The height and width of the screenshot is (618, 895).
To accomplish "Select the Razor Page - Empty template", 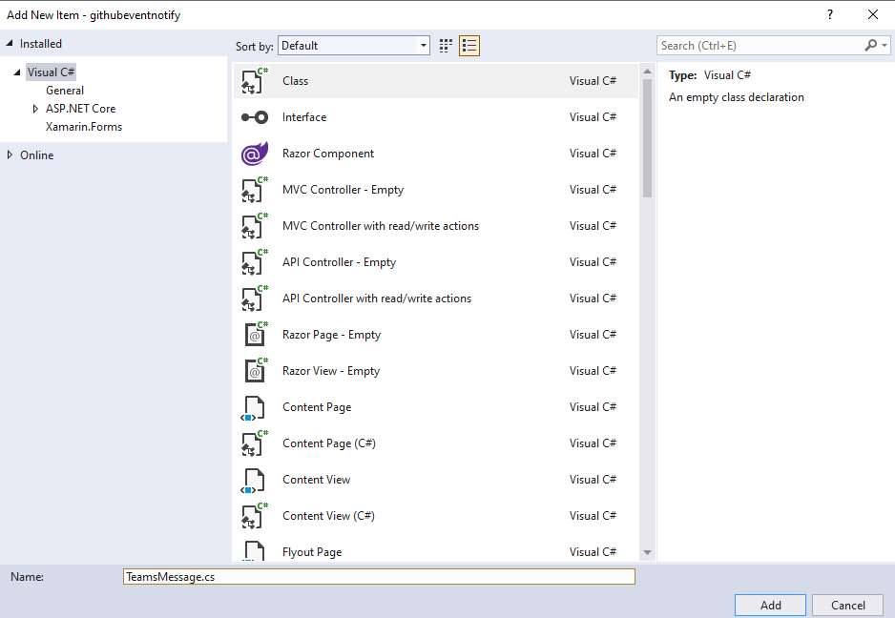I will click(x=332, y=335).
